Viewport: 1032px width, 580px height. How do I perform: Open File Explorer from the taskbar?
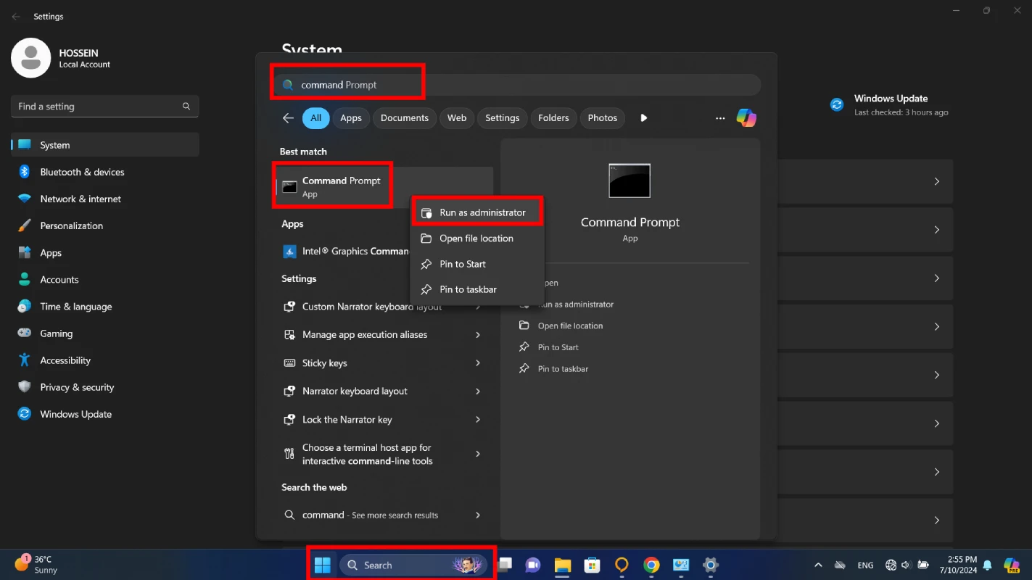click(x=563, y=565)
